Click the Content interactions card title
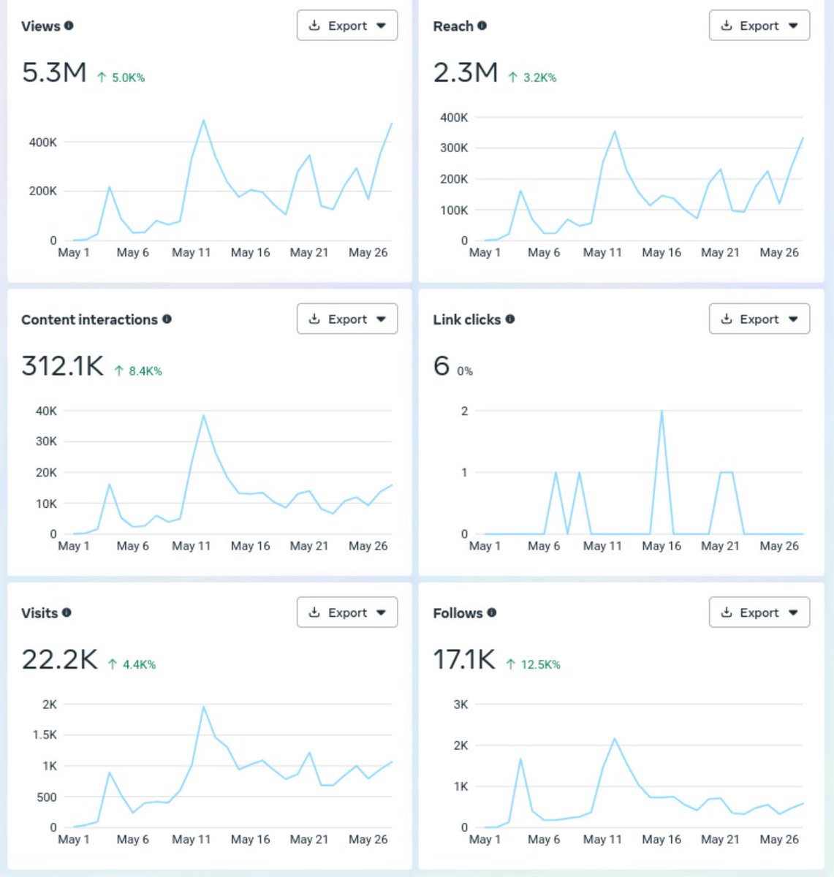The image size is (834, 877). pyautogui.click(x=89, y=319)
